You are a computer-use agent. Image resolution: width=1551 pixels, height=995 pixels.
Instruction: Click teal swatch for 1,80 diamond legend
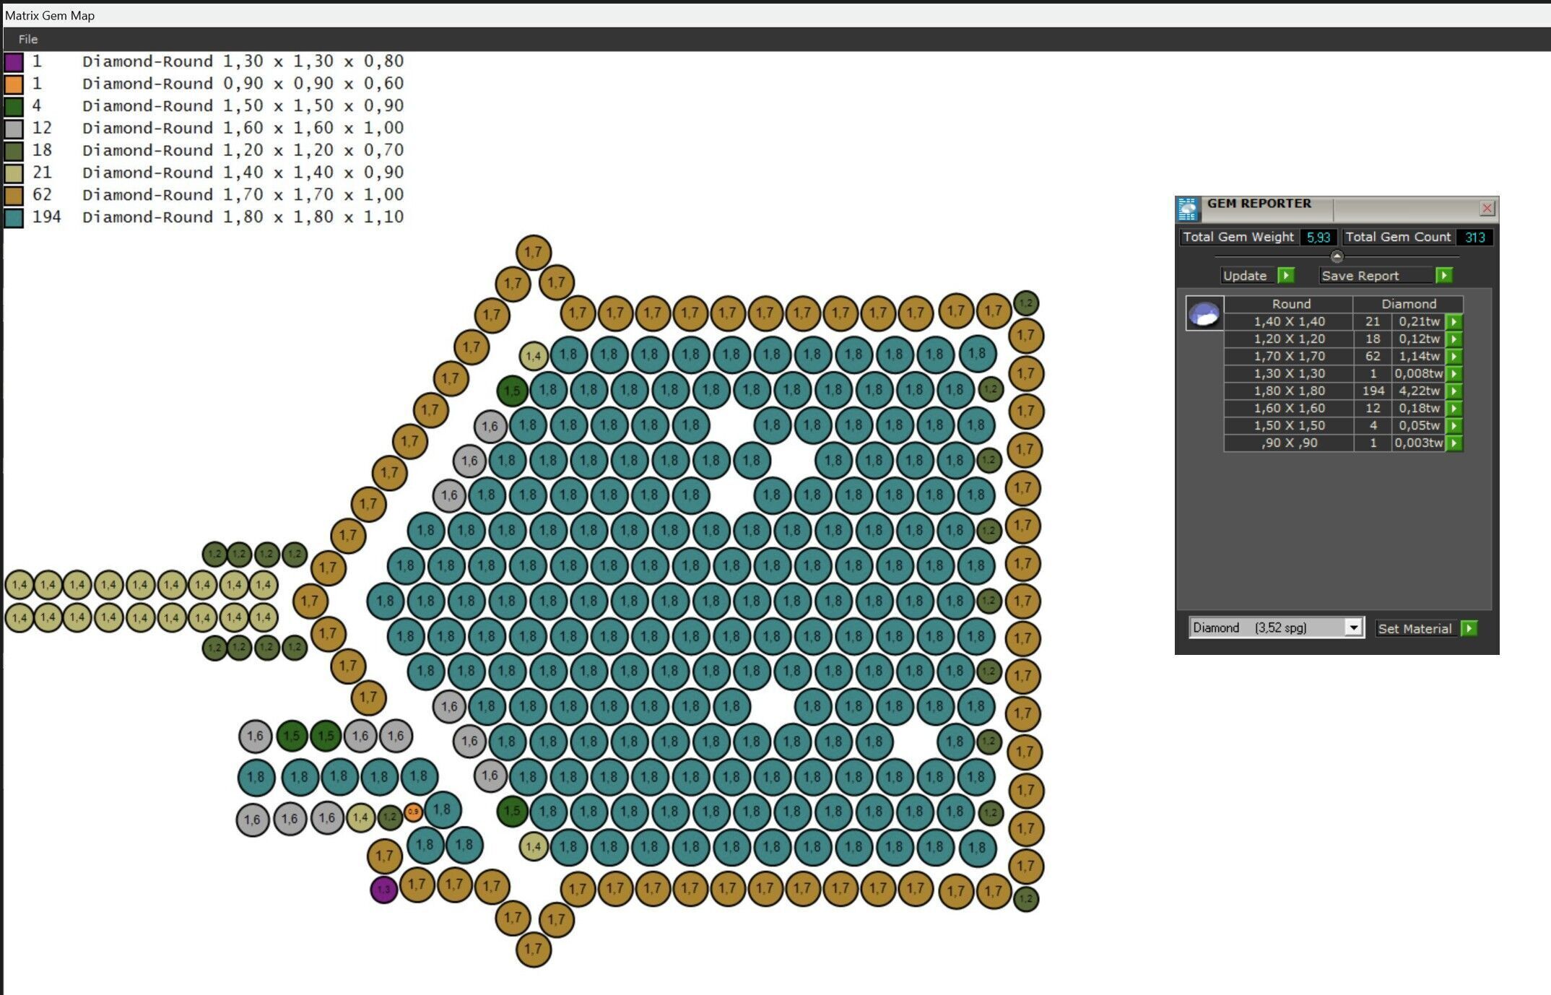pos(14,217)
